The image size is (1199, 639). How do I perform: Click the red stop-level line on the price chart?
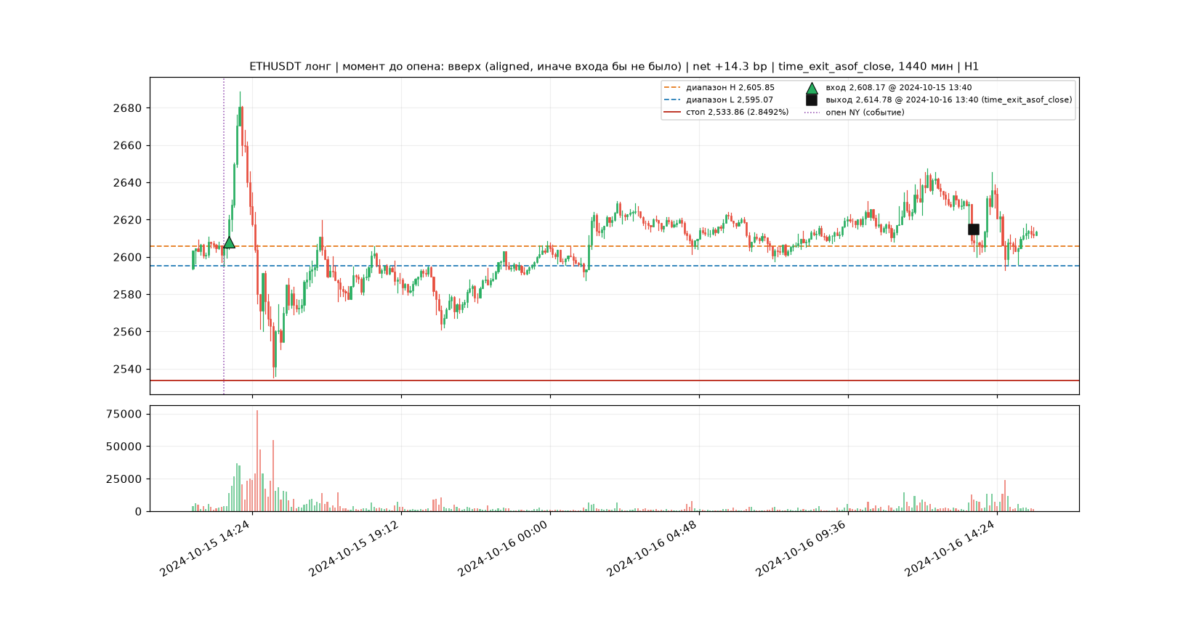pos(614,380)
